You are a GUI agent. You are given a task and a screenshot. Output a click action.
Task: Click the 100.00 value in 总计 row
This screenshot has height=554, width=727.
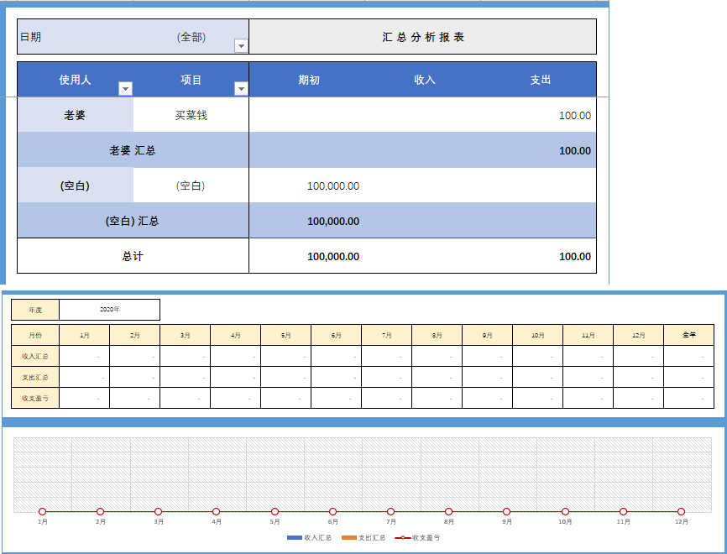[x=575, y=256]
